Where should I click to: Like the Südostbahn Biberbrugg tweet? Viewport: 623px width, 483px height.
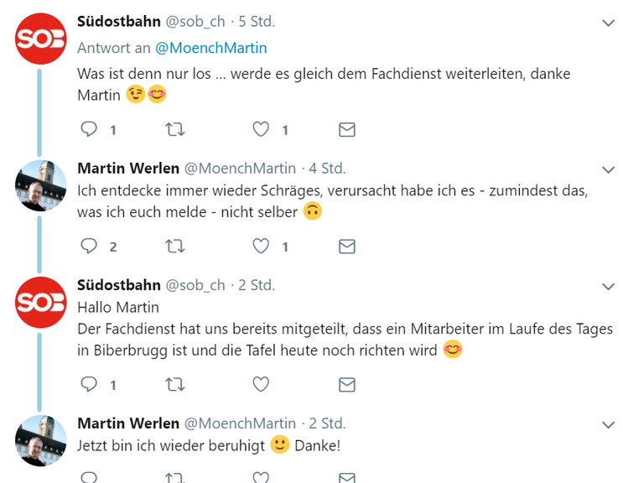point(261,384)
